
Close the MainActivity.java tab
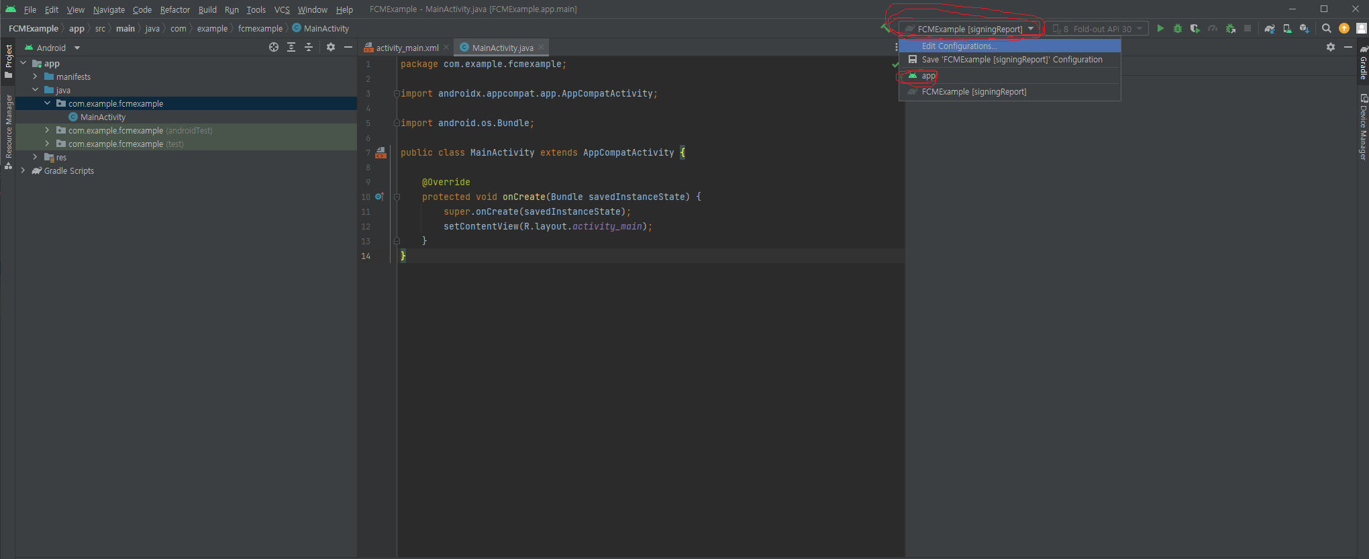coord(541,48)
